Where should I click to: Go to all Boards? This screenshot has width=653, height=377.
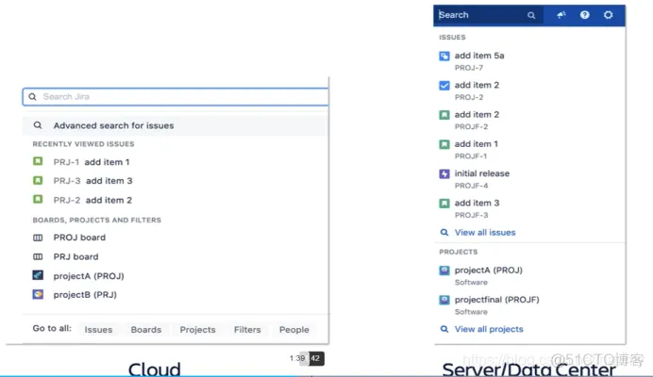[145, 330]
